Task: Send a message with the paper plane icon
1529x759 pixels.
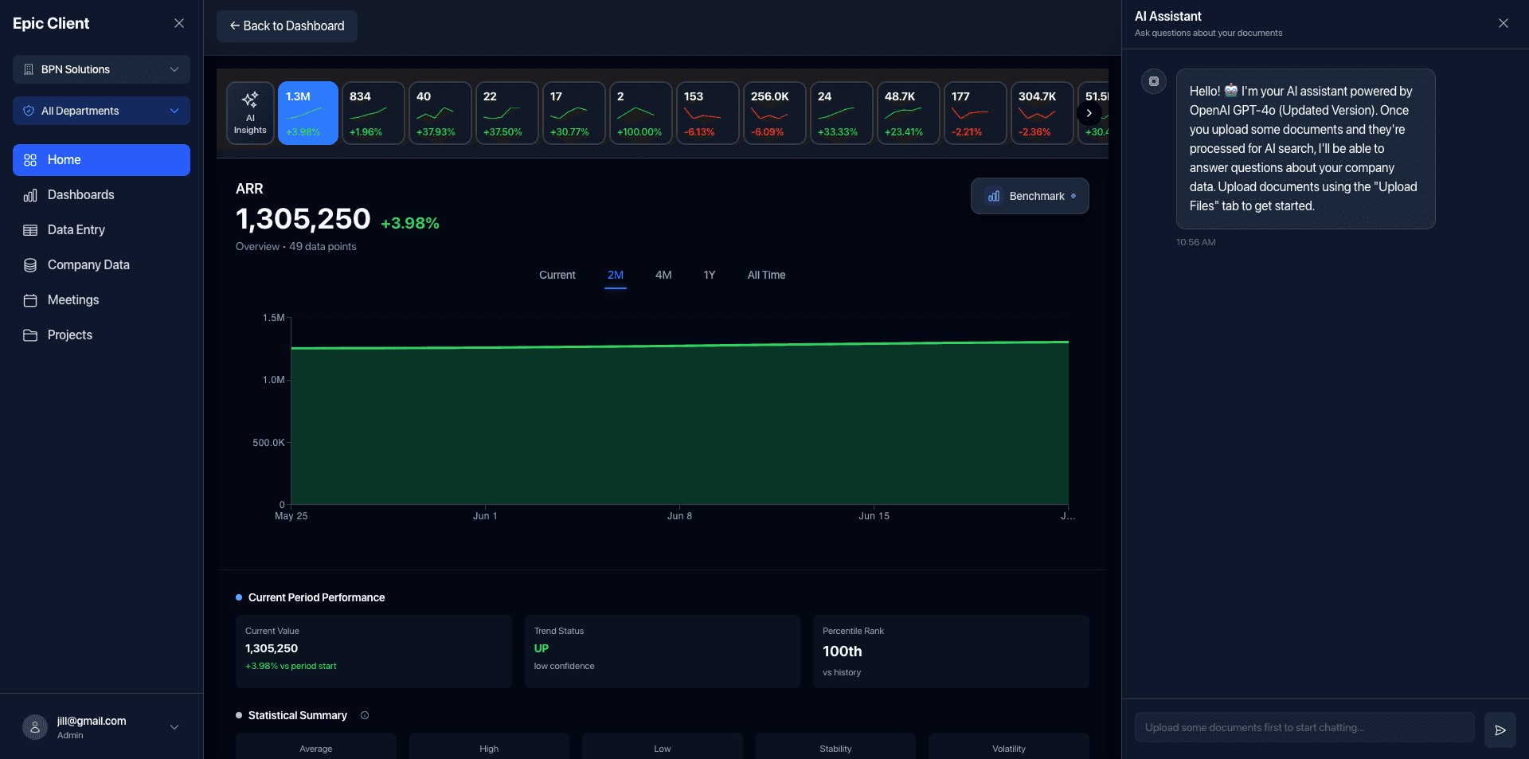Action: tap(1500, 730)
